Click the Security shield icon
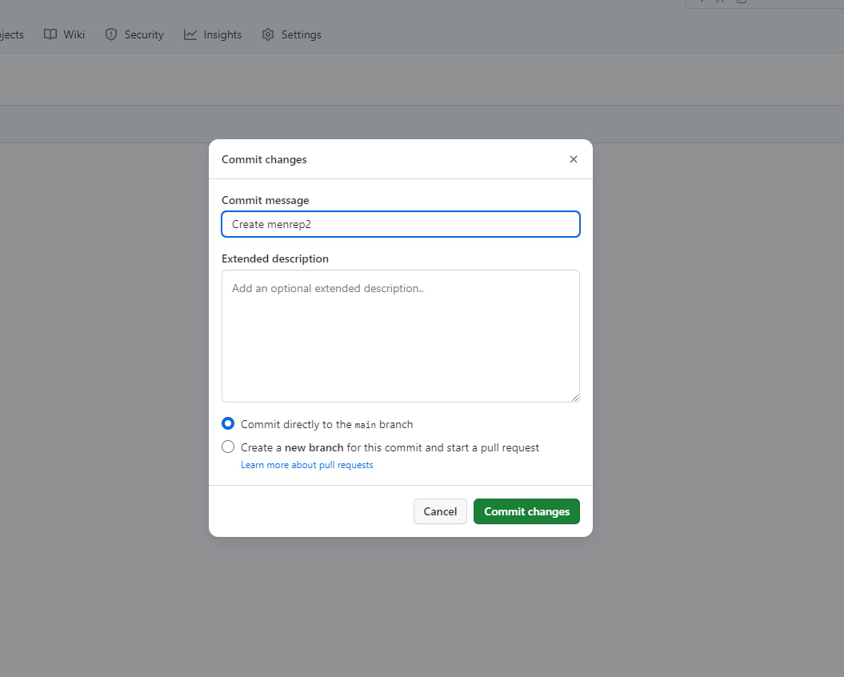The width and height of the screenshot is (844, 677). tap(111, 34)
